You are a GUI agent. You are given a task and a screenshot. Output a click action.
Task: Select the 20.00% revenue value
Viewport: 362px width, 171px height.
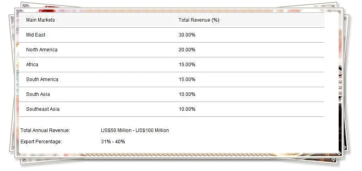[187, 50]
